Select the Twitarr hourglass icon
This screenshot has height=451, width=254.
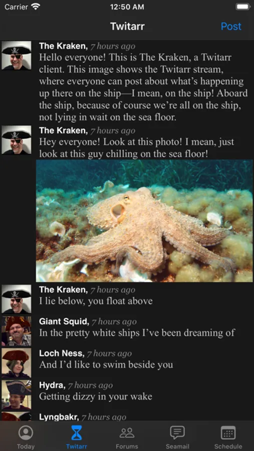click(x=77, y=433)
